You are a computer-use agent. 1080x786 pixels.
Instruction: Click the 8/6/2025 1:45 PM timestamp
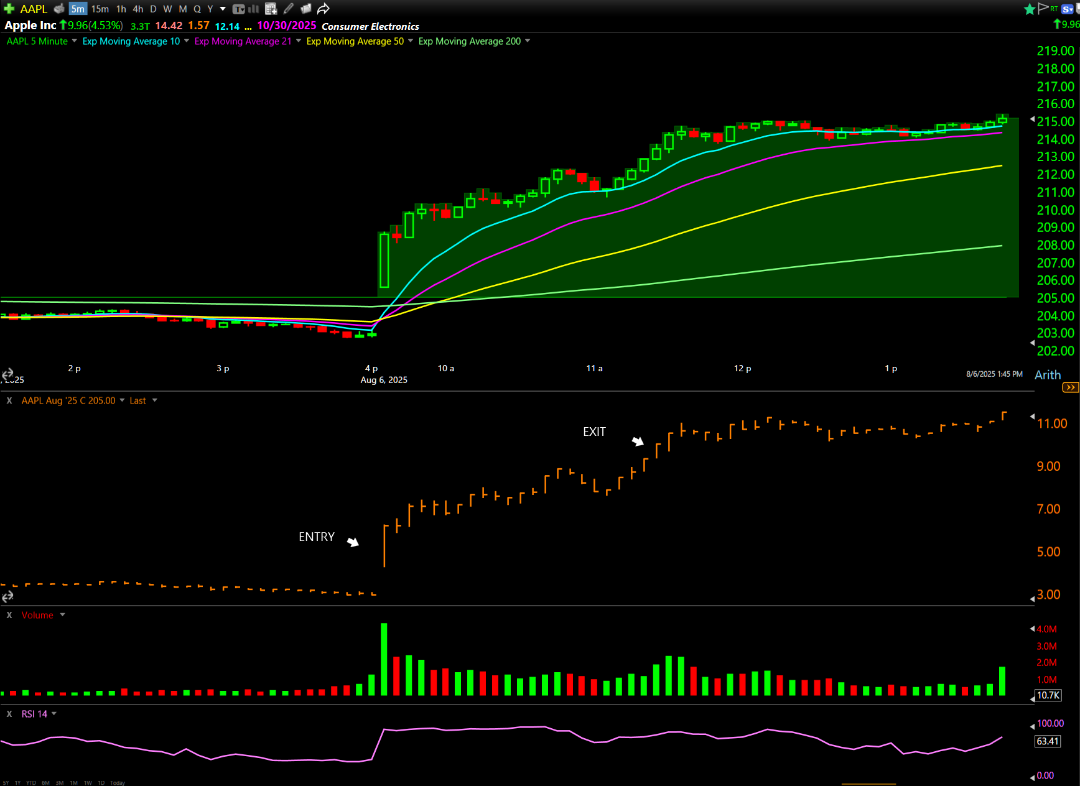[994, 374]
